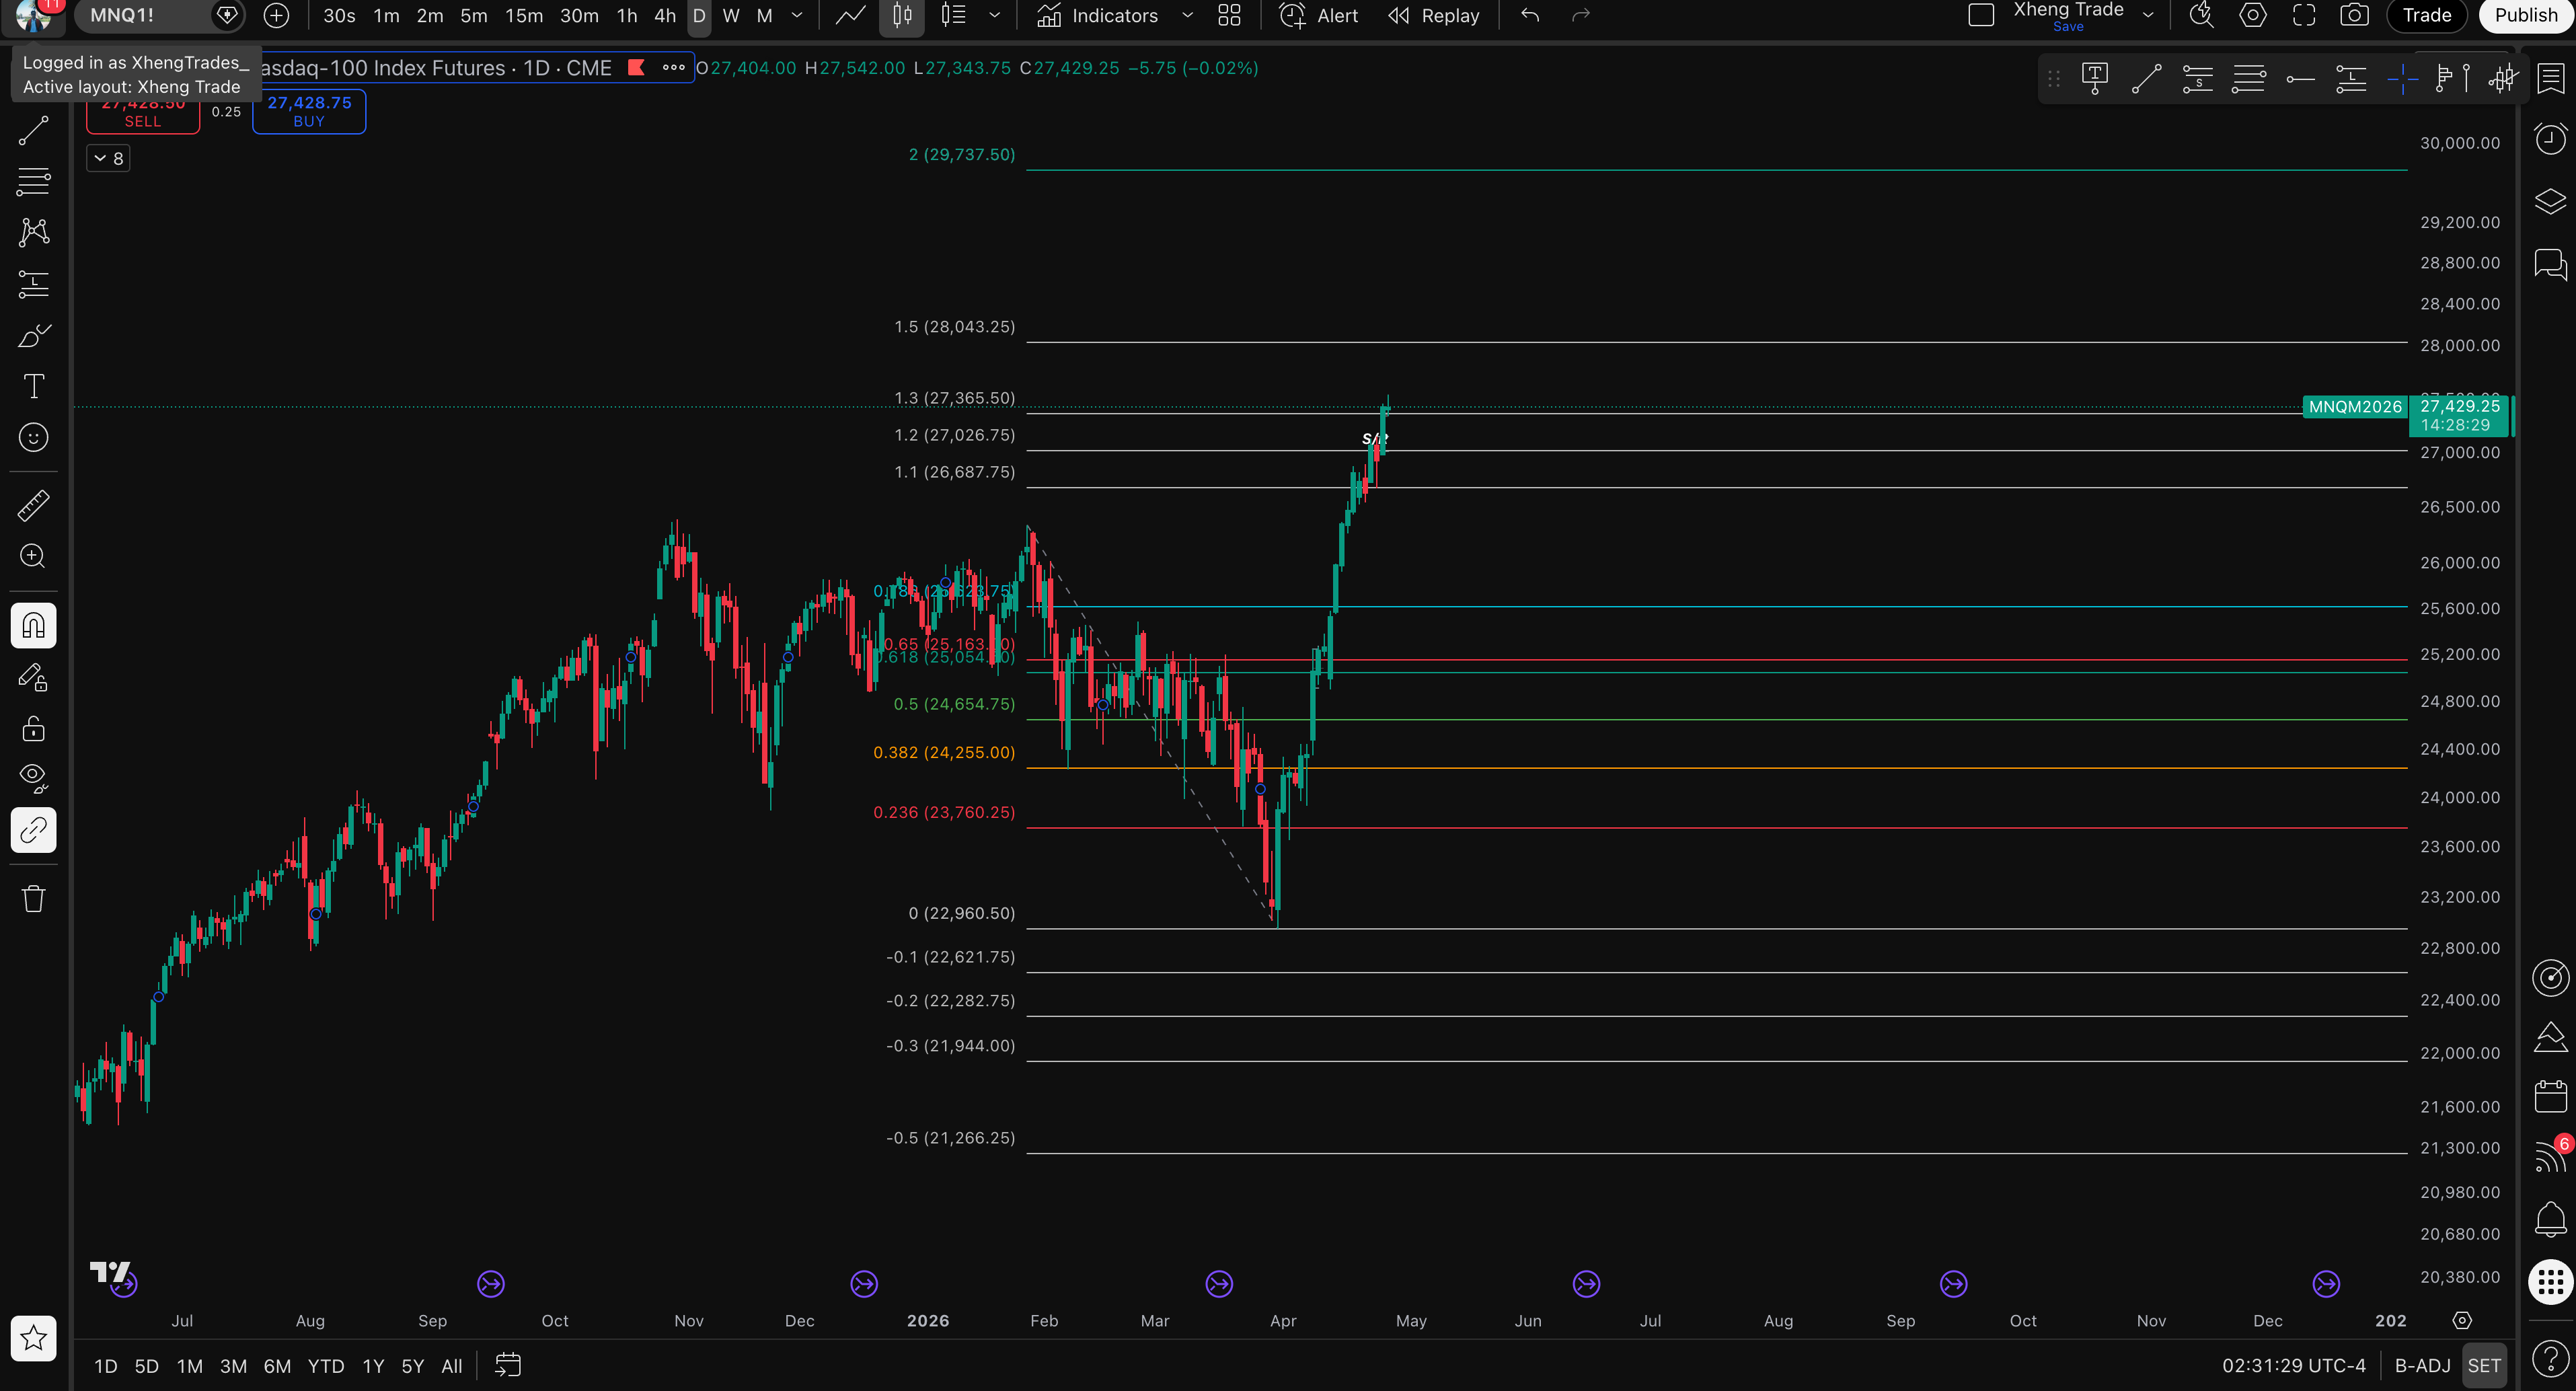This screenshot has height=1391, width=2576.
Task: Remove drawings with the trash icon
Action: (34, 898)
